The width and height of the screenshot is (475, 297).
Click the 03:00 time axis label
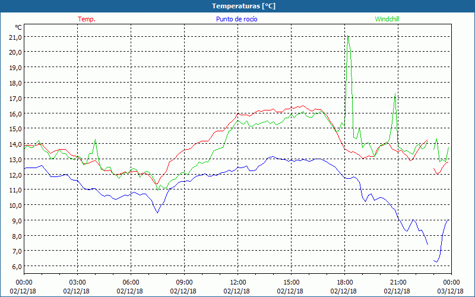(78, 283)
